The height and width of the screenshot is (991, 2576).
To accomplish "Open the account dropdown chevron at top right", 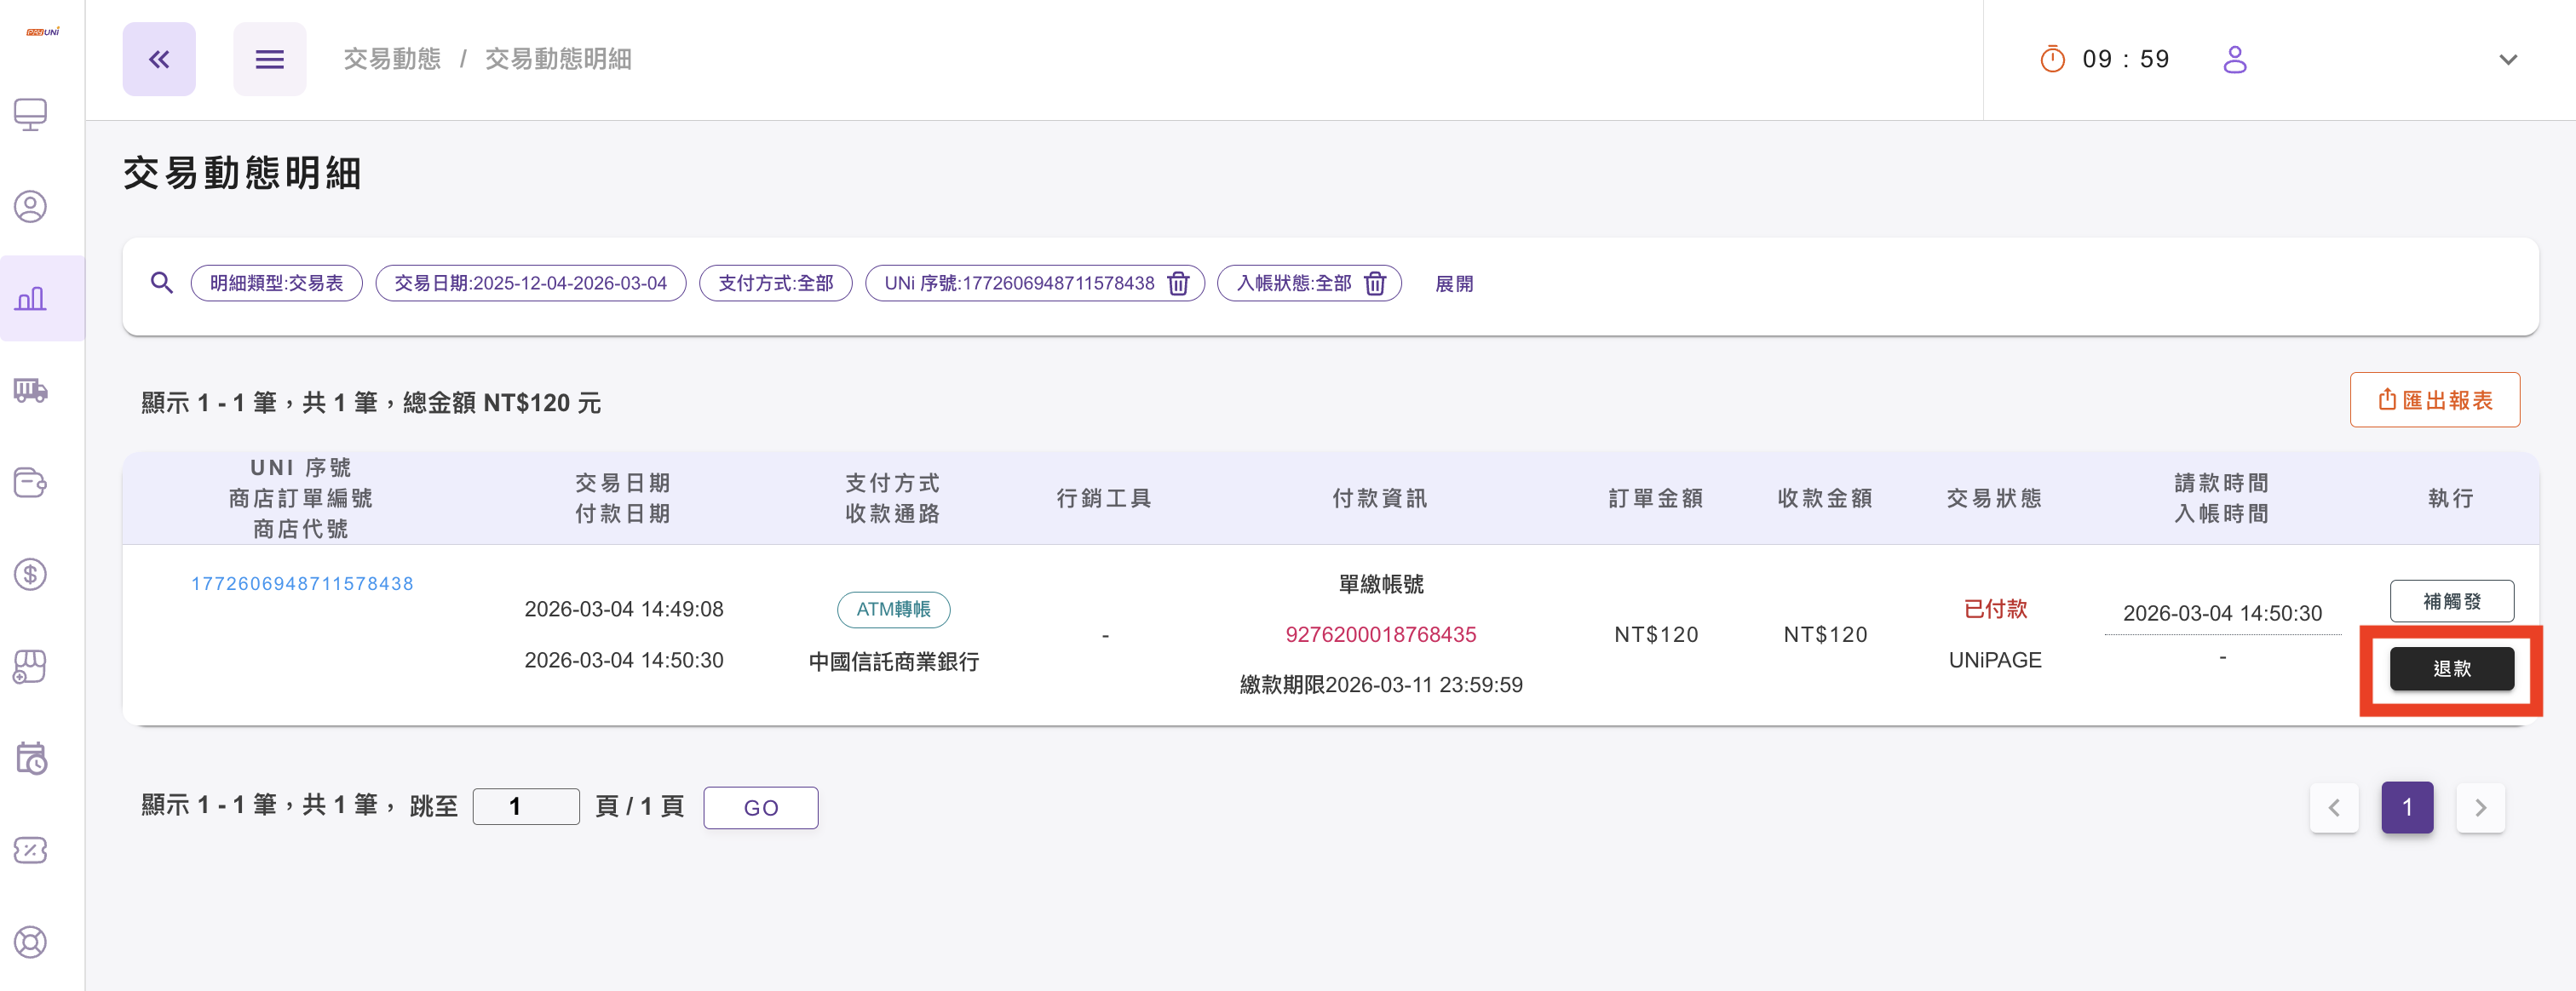I will click(x=2508, y=60).
